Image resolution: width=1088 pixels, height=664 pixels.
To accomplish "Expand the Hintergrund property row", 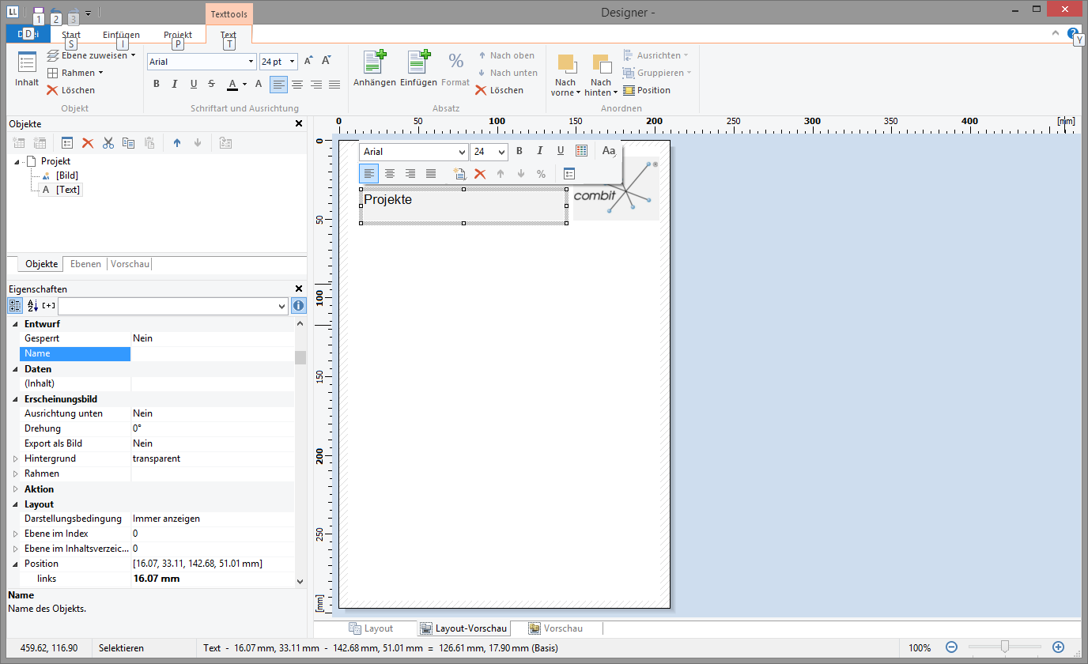I will pos(15,458).
